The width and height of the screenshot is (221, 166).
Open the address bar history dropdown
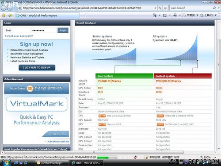point(155,8)
